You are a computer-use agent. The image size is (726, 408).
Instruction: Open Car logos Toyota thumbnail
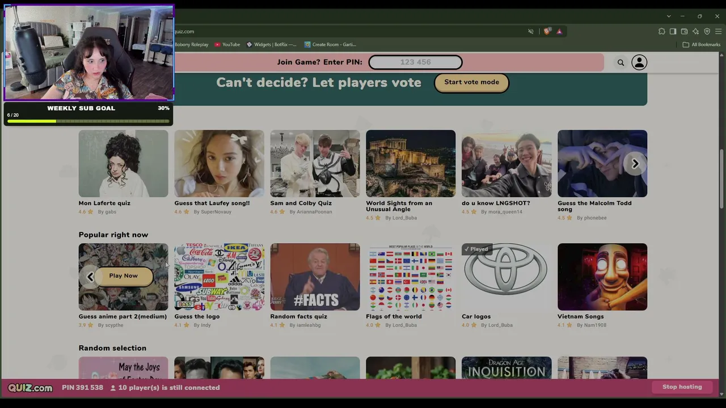[x=506, y=277]
